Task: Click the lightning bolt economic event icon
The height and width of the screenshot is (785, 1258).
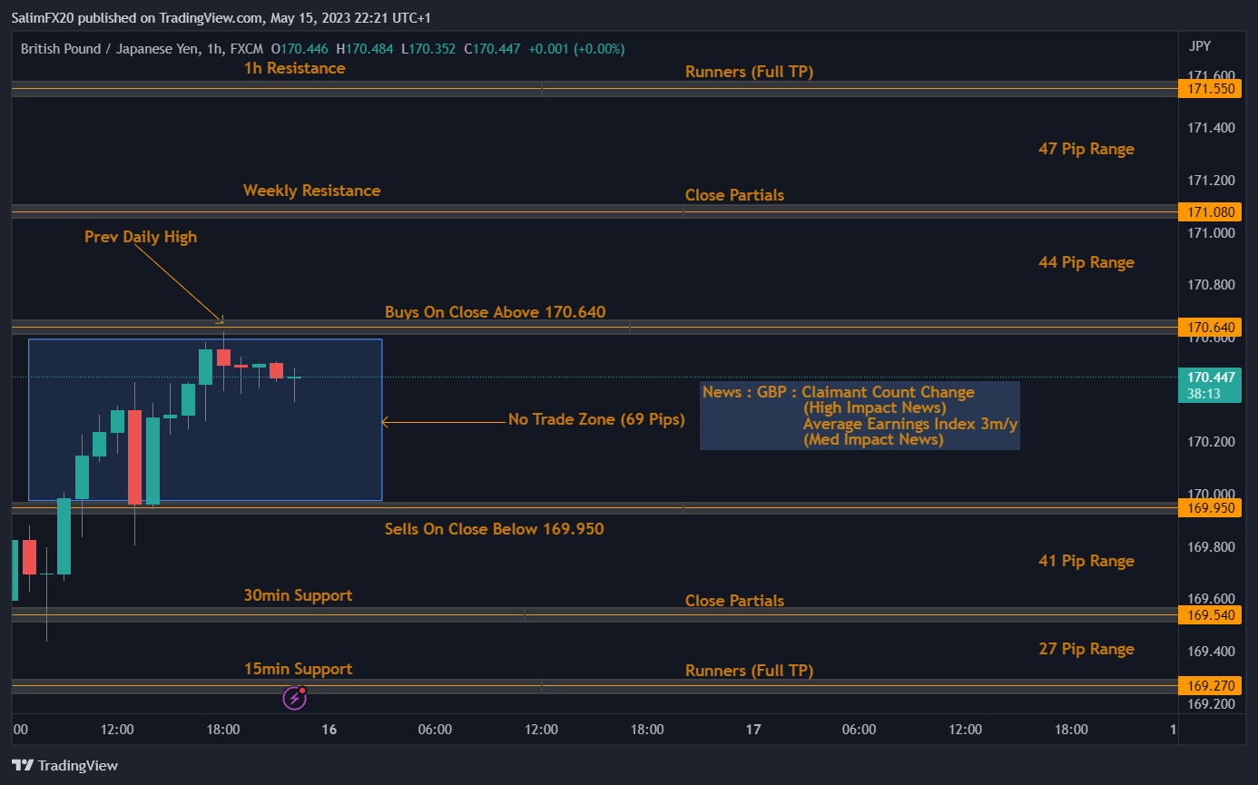Action: click(294, 698)
